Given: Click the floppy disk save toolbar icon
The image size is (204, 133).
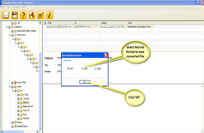Looking at the screenshot, I should 15,15.
